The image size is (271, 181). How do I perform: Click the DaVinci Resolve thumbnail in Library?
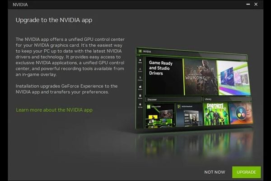coord(241,113)
